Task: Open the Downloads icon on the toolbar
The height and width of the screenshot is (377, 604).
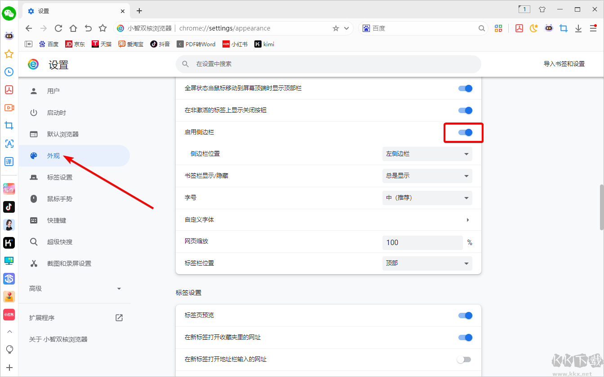Action: (x=579, y=28)
